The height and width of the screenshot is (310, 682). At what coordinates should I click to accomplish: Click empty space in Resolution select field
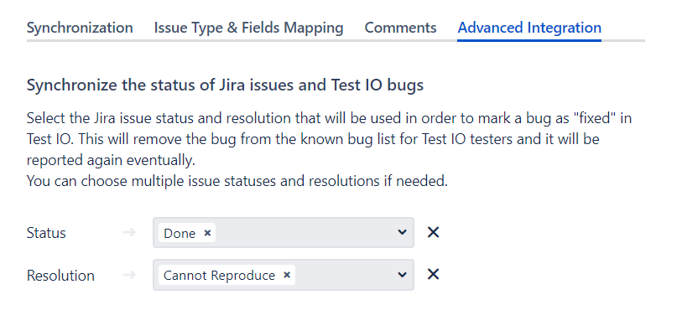pos(344,275)
